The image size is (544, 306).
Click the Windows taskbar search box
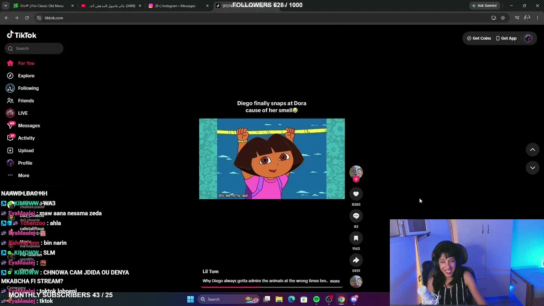tap(229, 299)
